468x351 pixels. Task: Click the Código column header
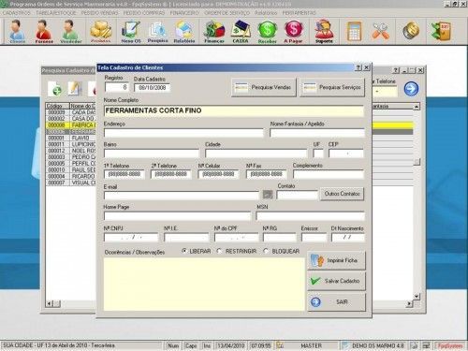[x=57, y=106]
